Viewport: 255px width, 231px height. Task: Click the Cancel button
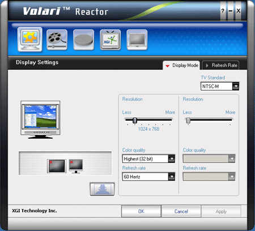point(181,211)
